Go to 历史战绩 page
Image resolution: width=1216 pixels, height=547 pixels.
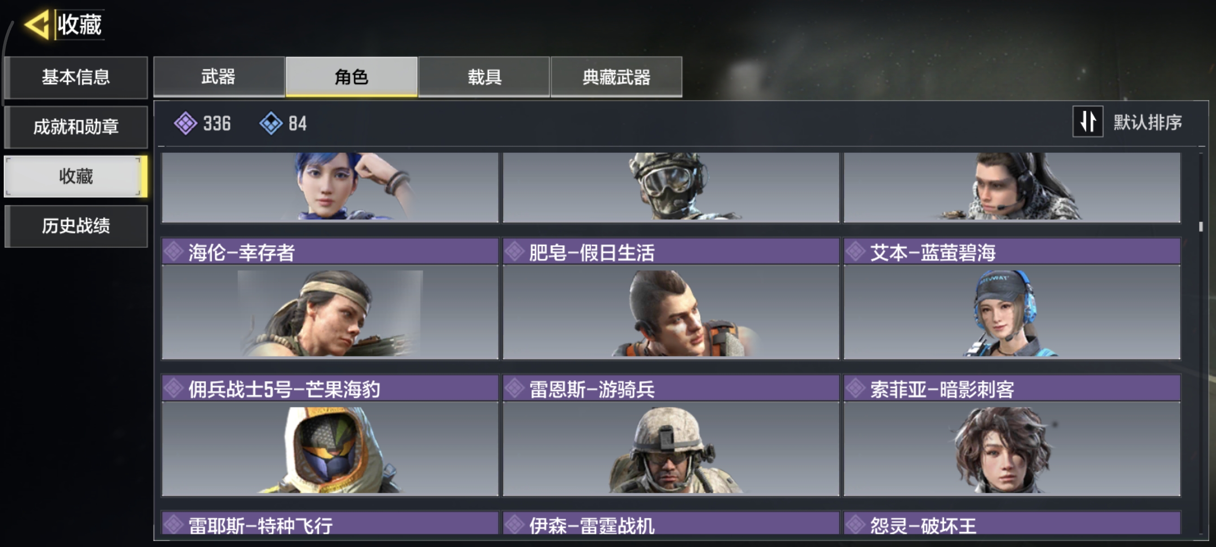(76, 226)
